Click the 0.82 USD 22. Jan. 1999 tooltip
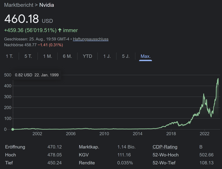Screen dimensions: 222x169 37,75
